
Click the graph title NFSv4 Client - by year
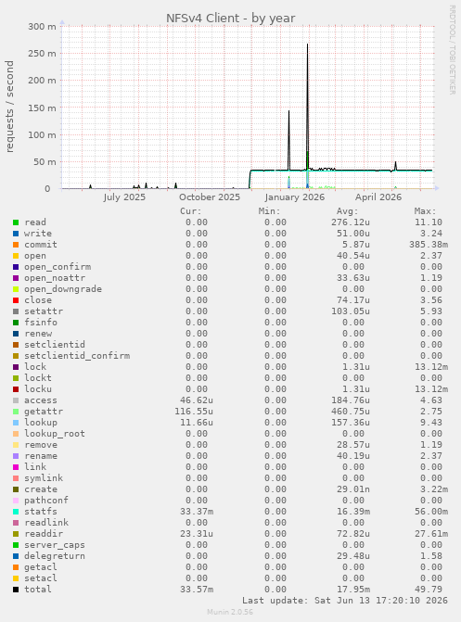[x=230, y=19]
